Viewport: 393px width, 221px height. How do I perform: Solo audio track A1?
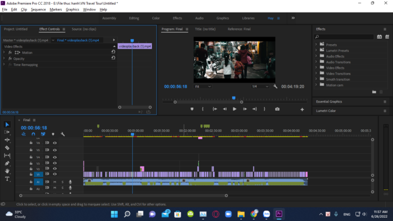click(62, 182)
